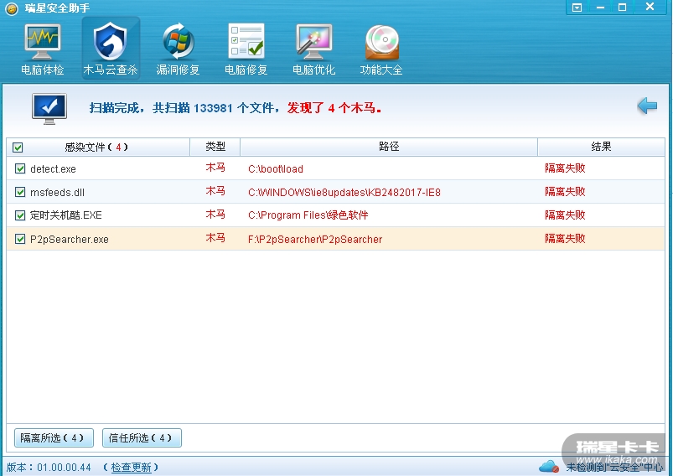This screenshot has width=673, height=476.
Task: Click the 检查更新 check update link
Action: 131,468
